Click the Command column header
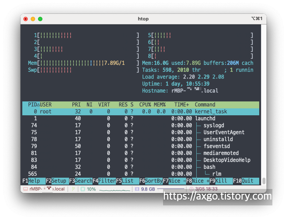This screenshot has width=287, height=220. point(205,105)
